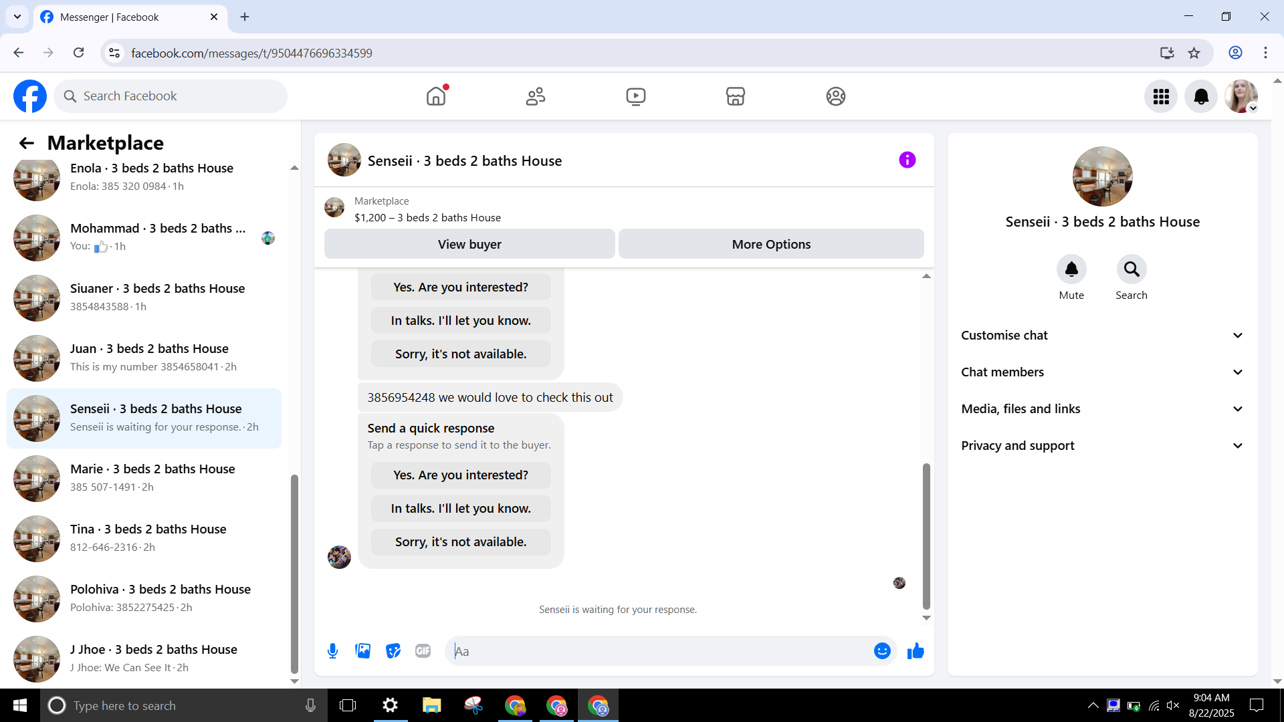
Task: Click the voice clip microphone icon
Action: tap(332, 651)
